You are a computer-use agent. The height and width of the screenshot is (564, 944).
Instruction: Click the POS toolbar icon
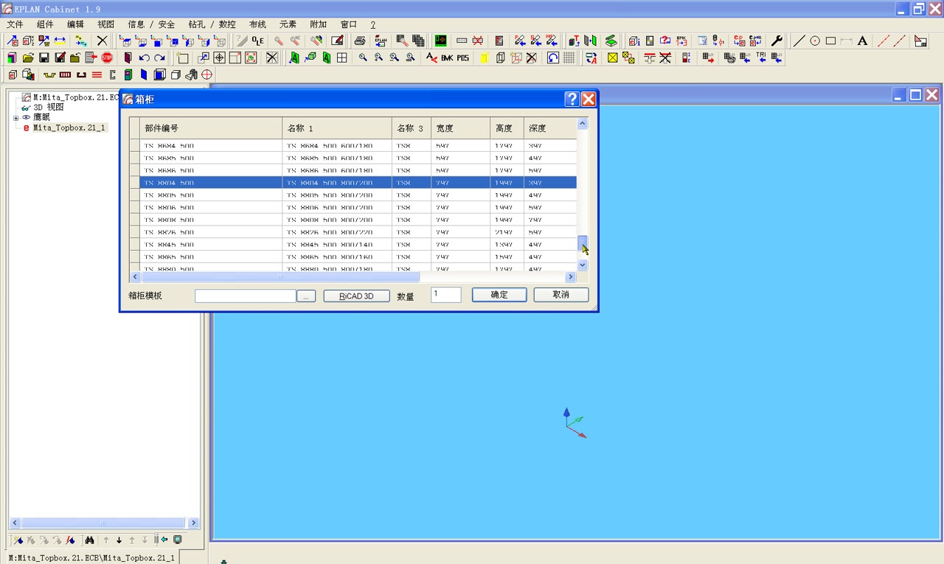pyautogui.click(x=462, y=58)
